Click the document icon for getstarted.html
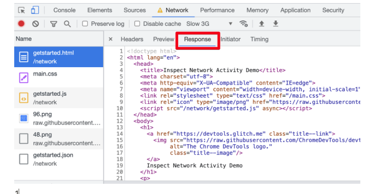 pos(24,57)
